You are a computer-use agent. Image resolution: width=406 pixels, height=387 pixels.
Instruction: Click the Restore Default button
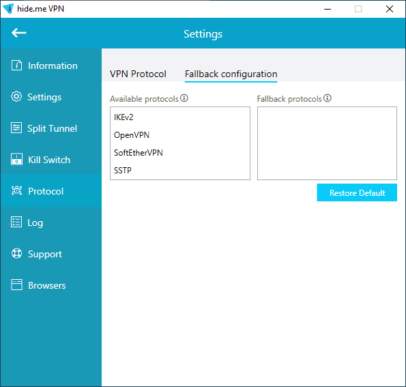click(x=357, y=192)
